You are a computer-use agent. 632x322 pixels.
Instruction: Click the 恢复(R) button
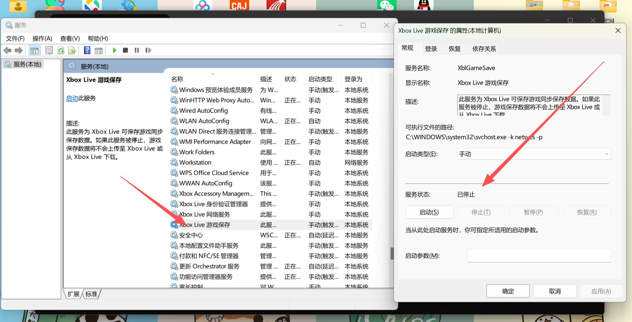[587, 212]
